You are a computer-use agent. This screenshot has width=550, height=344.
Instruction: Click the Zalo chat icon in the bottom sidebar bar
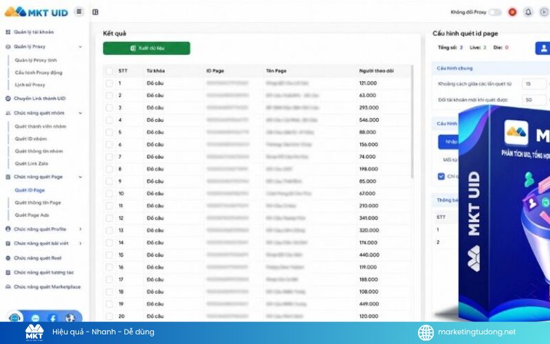tap(36, 318)
